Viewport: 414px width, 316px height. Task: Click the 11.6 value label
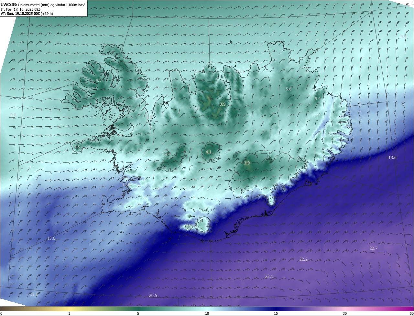pyautogui.click(x=34, y=294)
